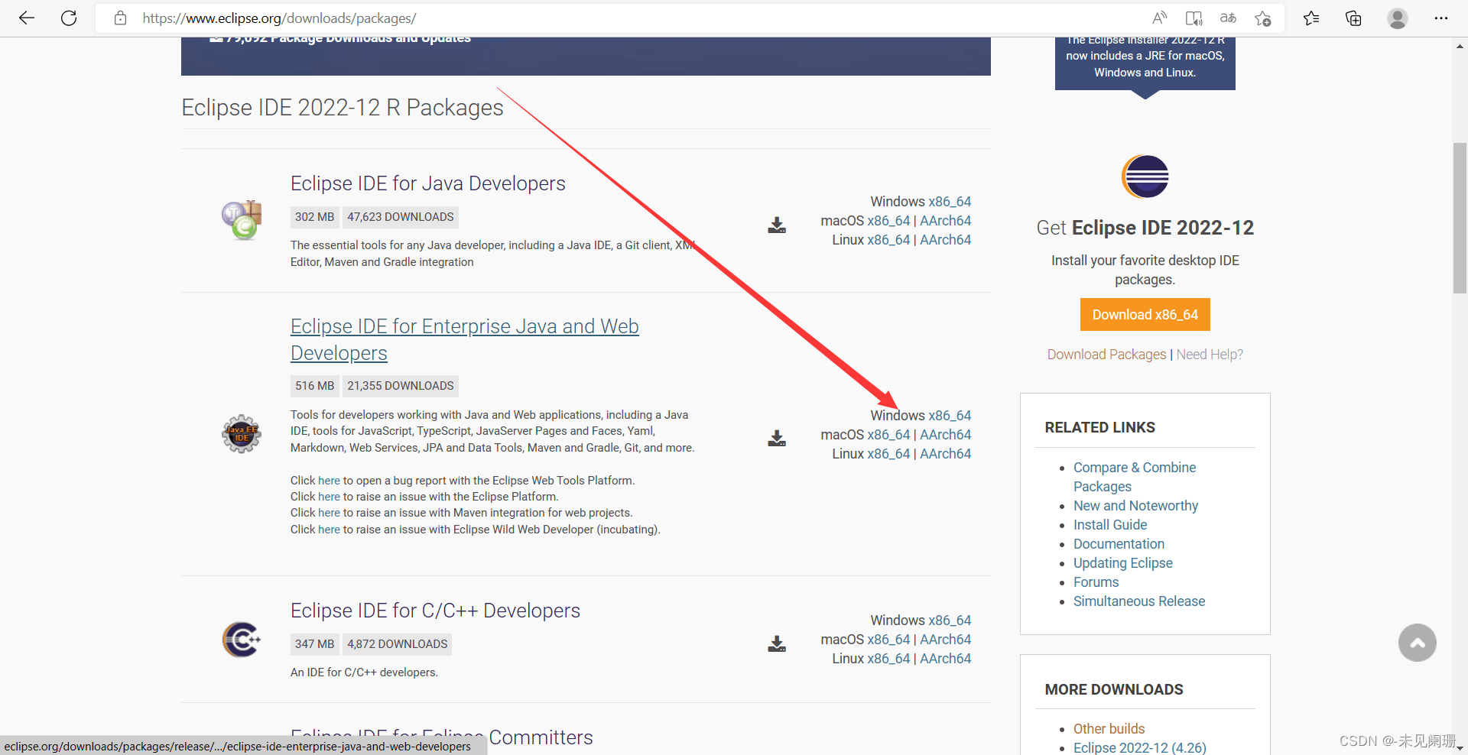Download Java Developers macOS x86_64
The image size is (1468, 755).
[888, 221]
